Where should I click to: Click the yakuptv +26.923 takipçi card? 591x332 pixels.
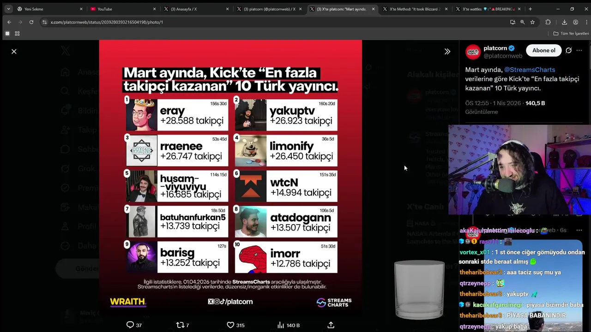(x=286, y=115)
